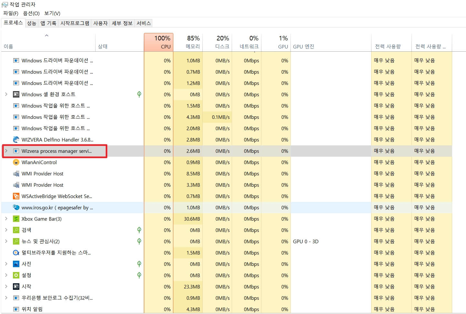Expand the Xbox Game Bar(3) group

(x=6, y=219)
